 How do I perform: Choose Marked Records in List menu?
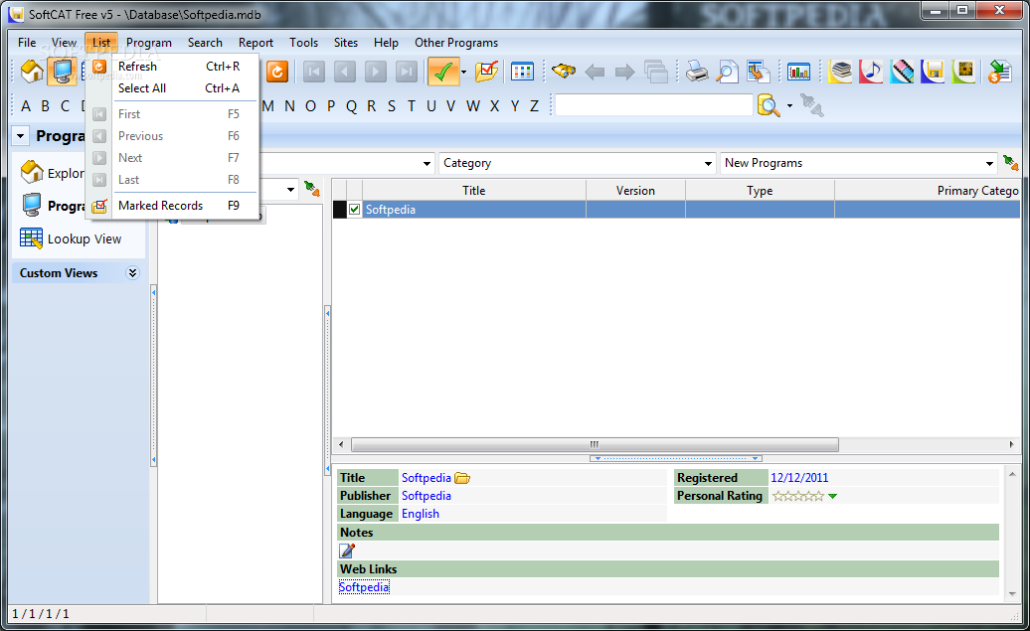pos(173,206)
